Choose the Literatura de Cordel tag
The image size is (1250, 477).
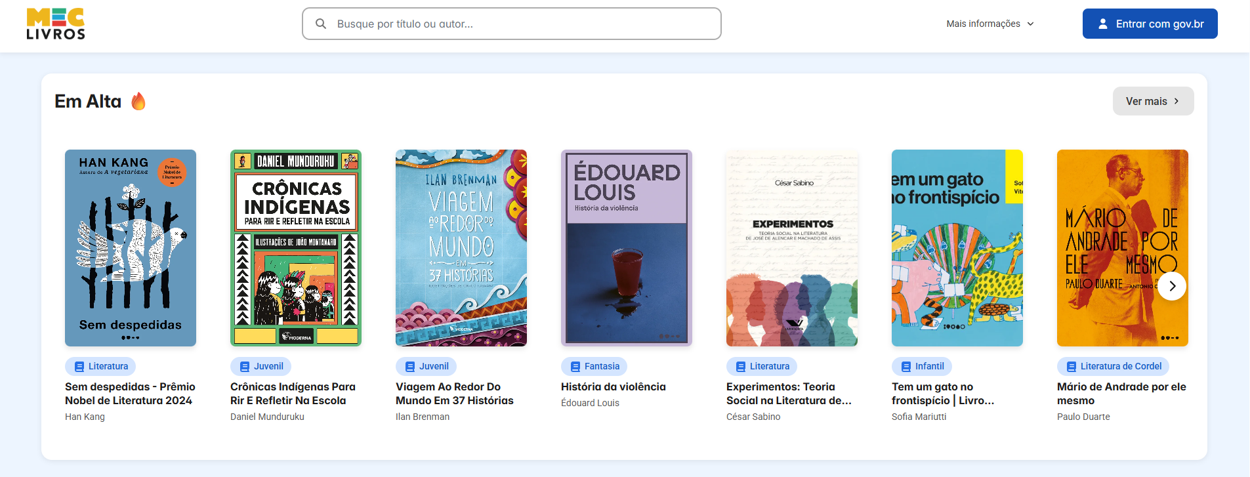point(1113,366)
